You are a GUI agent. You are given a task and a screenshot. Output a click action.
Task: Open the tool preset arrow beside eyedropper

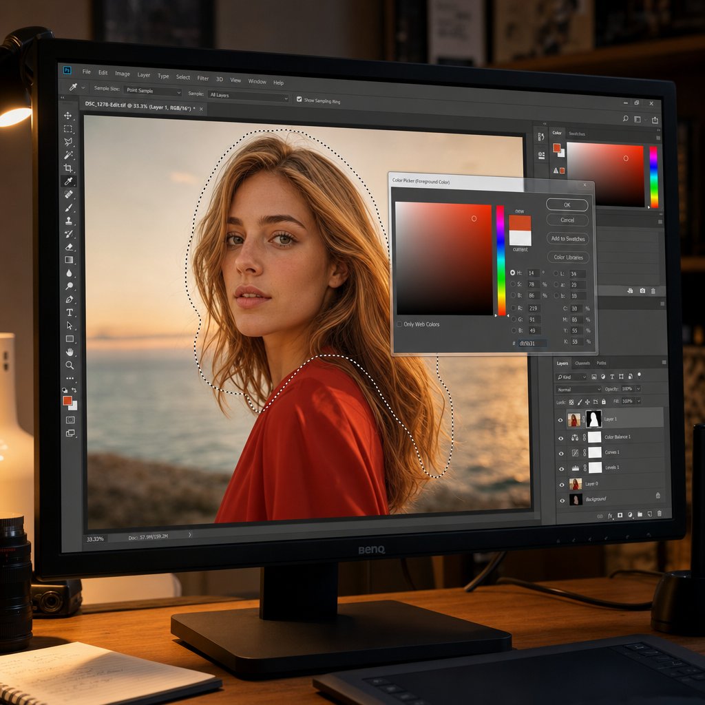coord(83,87)
